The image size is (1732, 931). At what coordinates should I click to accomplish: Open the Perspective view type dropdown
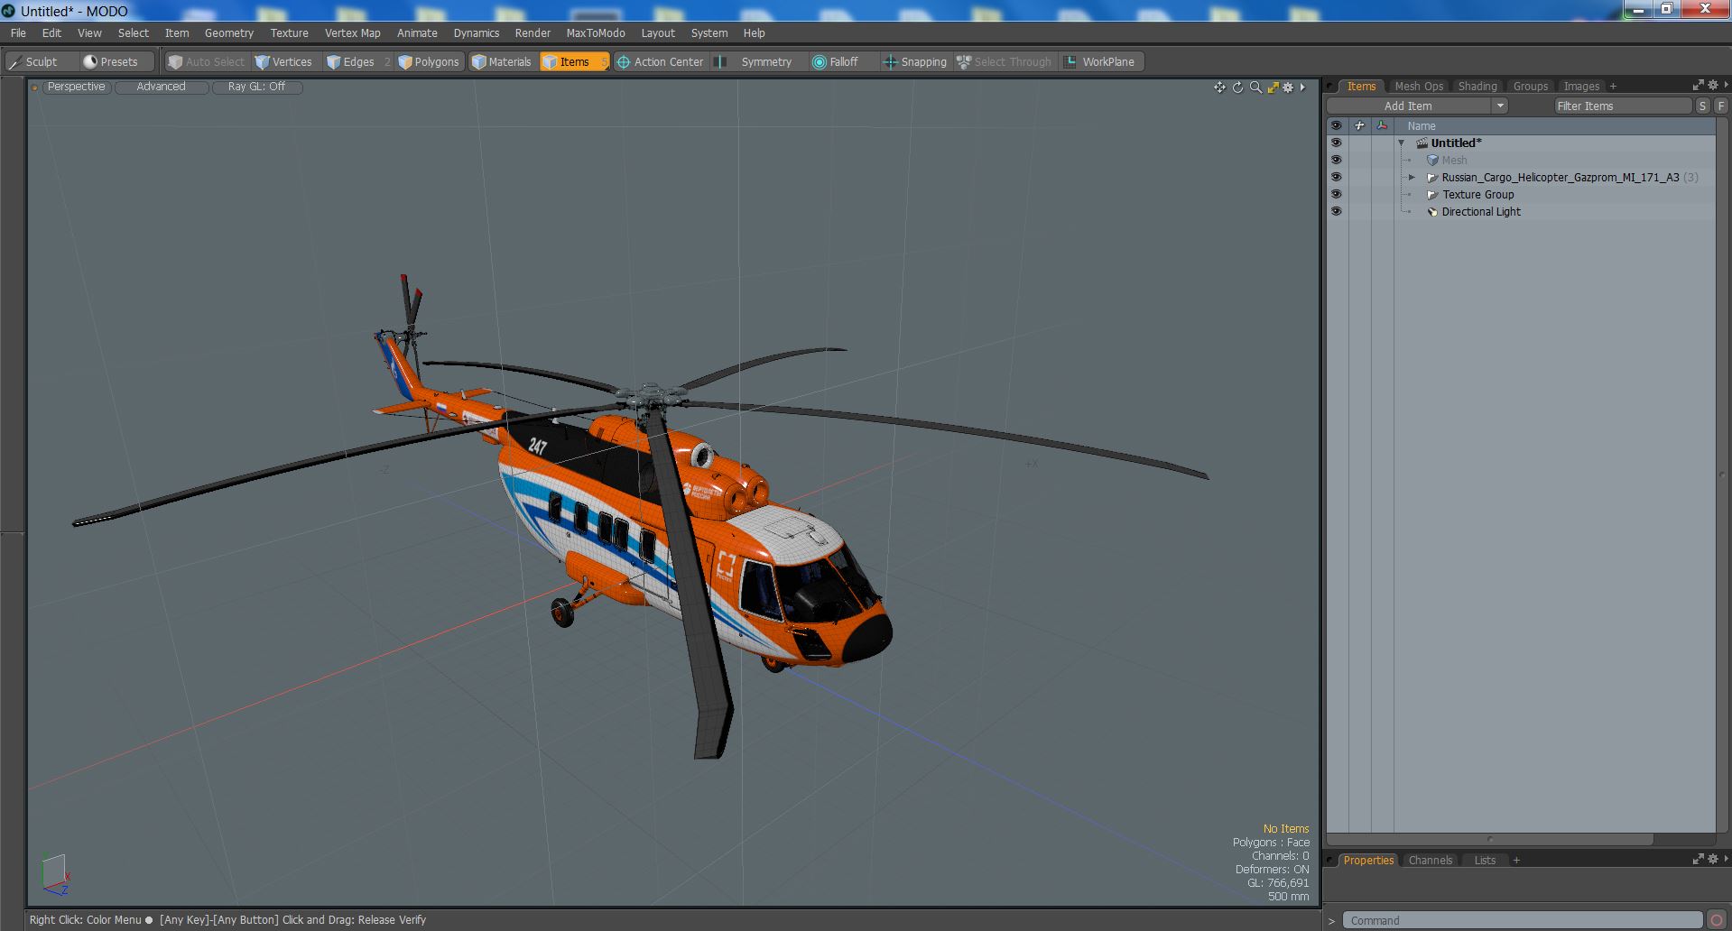click(x=76, y=87)
